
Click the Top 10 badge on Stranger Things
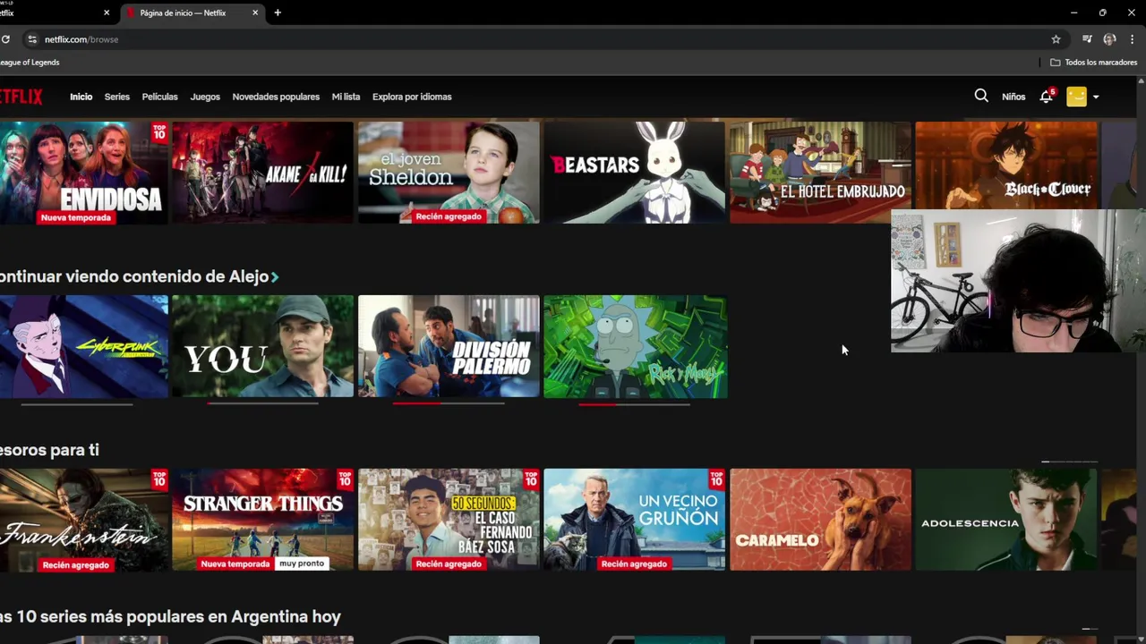pos(345,479)
